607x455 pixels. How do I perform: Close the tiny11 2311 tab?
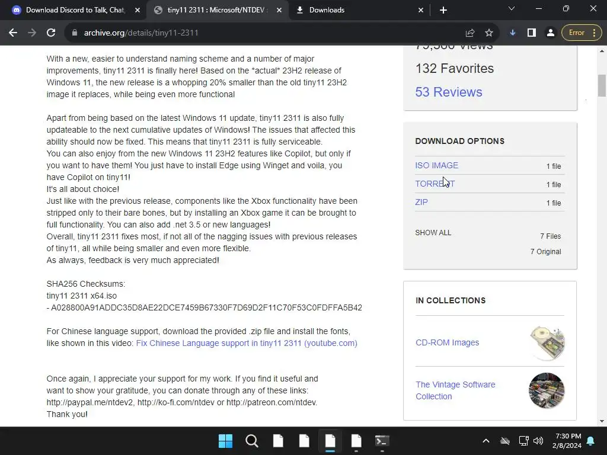[x=279, y=10]
